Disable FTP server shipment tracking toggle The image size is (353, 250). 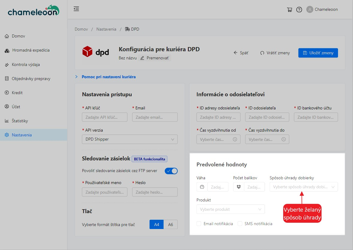(x=171, y=171)
